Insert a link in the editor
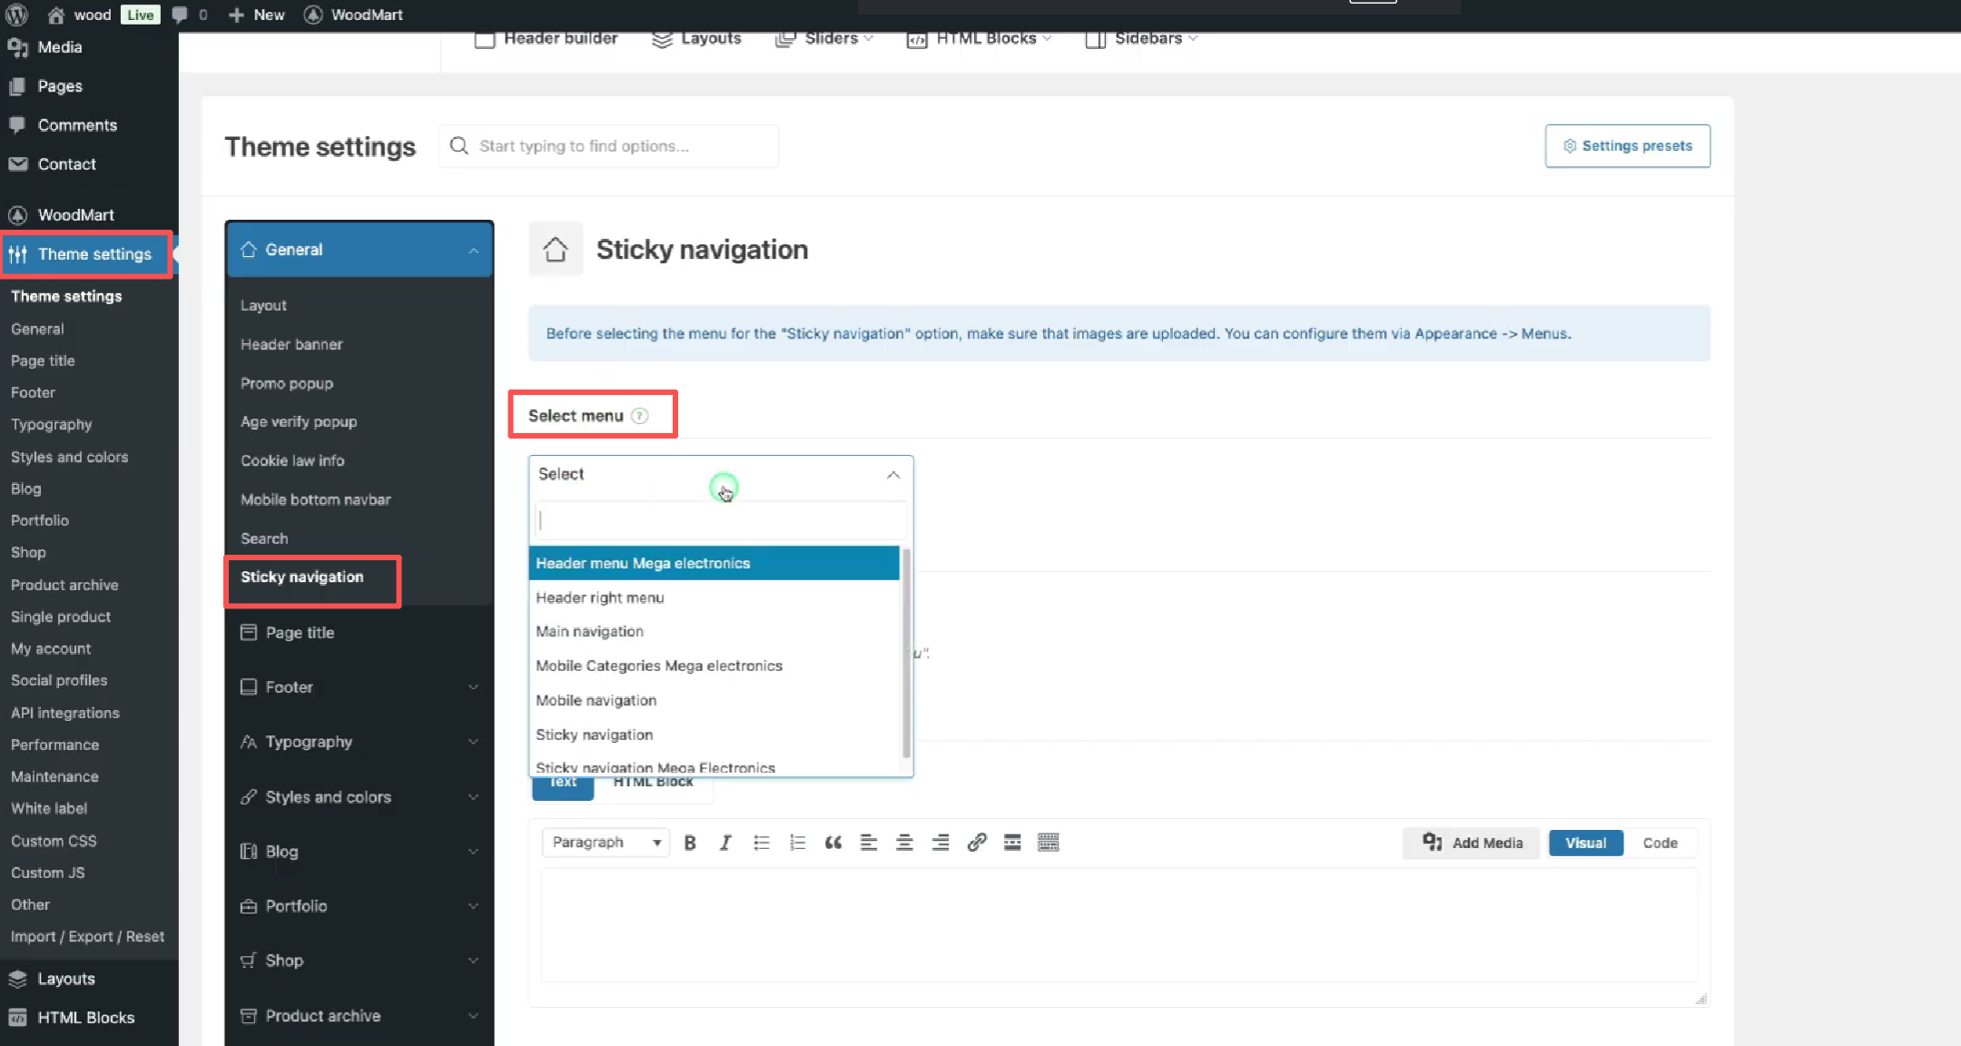Image resolution: width=1961 pixels, height=1046 pixels. [x=977, y=843]
